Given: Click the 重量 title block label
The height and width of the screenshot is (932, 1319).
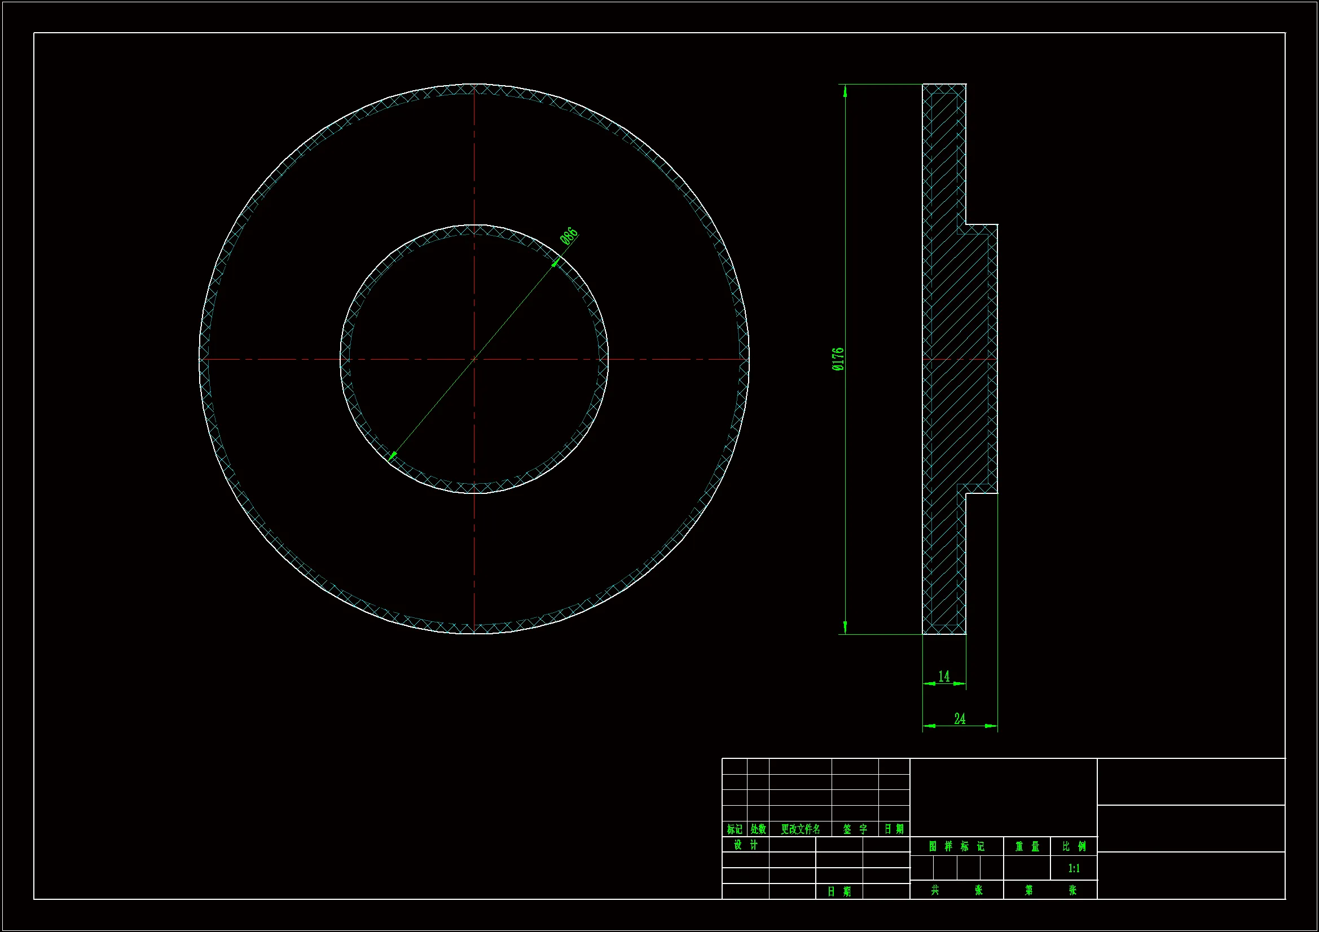Looking at the screenshot, I should point(1027,846).
